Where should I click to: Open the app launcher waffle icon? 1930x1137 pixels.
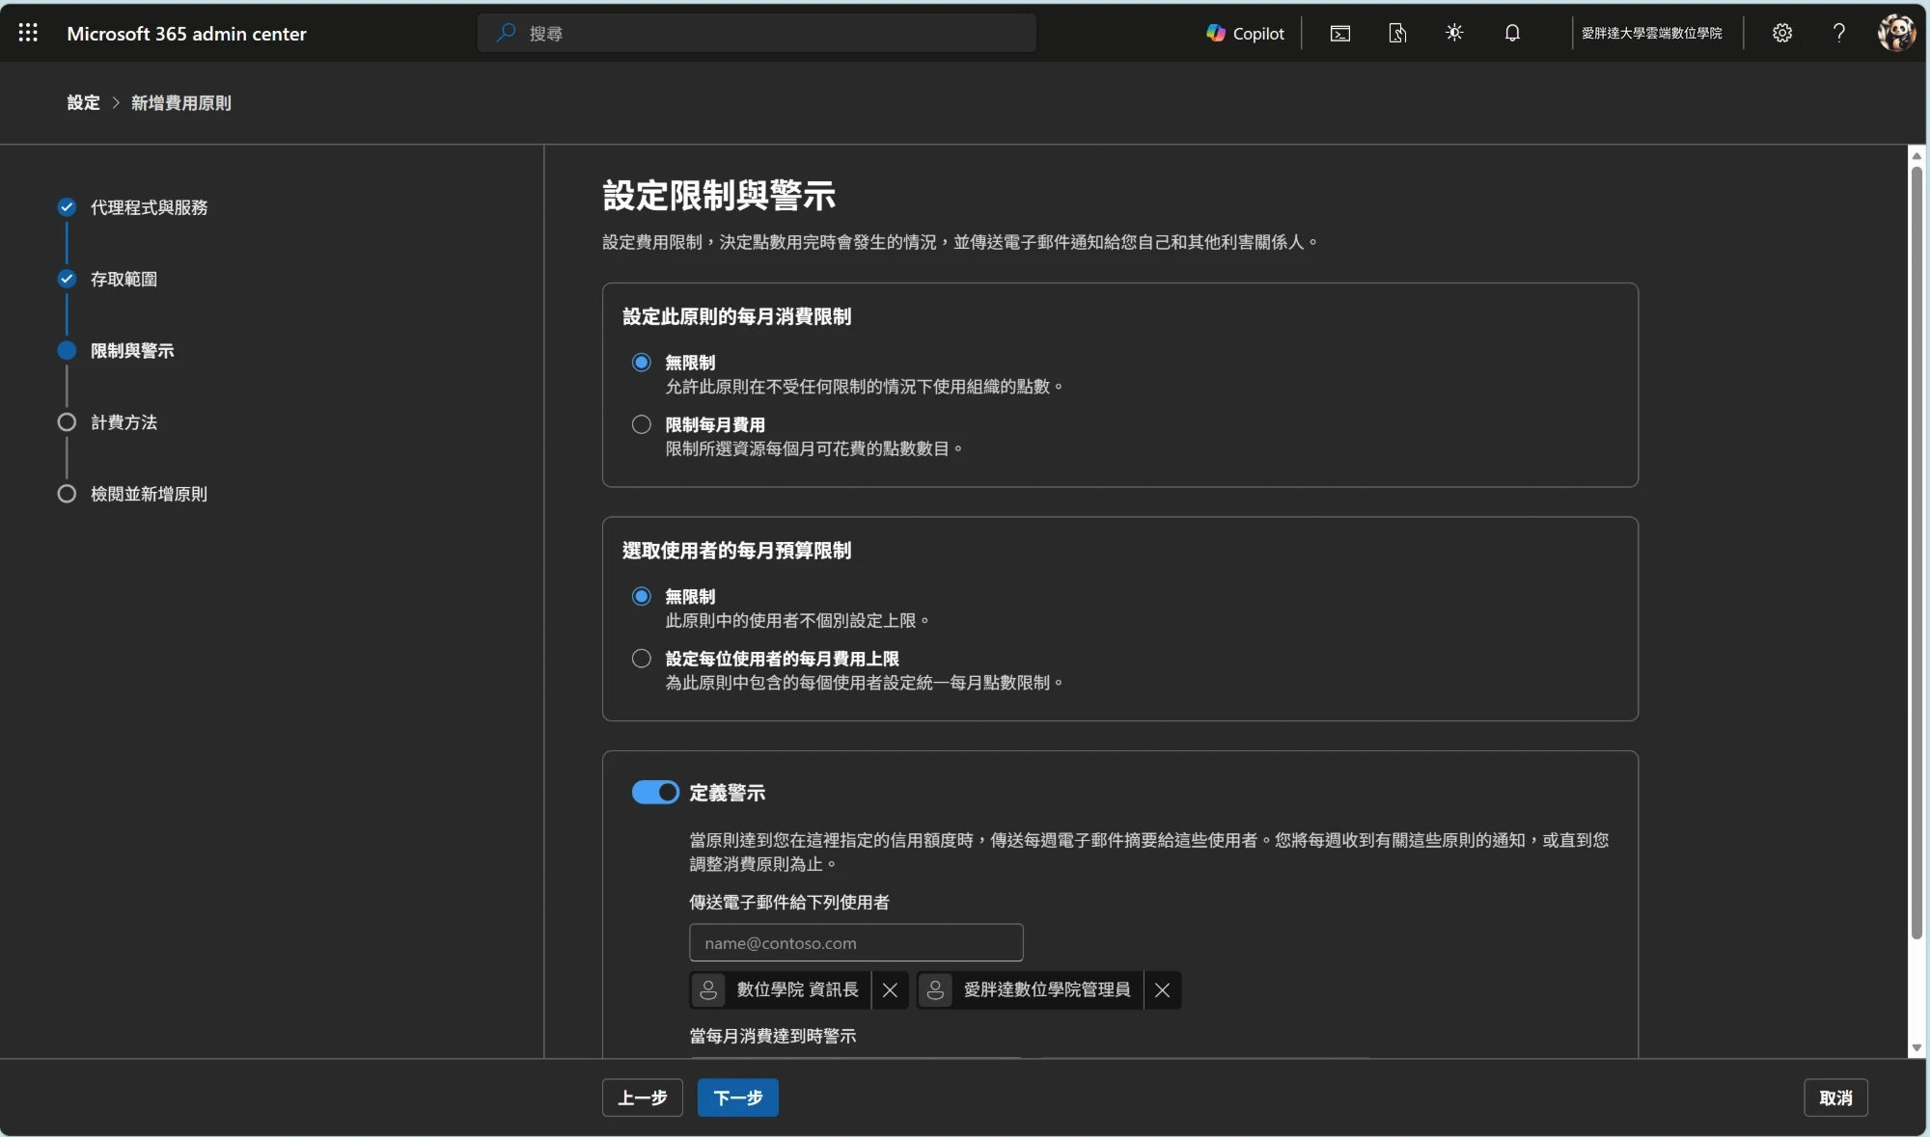[x=28, y=33]
